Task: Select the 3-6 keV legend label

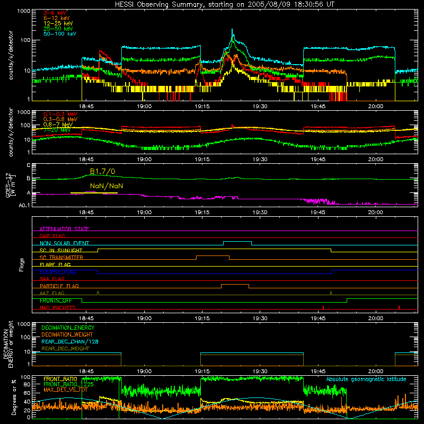Action: [55, 13]
